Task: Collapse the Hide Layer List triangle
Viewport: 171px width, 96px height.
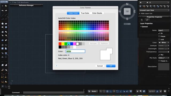Action: [x=139, y=14]
